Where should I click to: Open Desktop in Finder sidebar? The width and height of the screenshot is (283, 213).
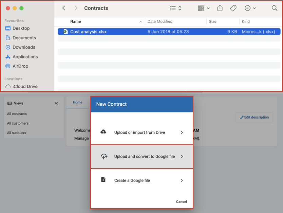[21, 28]
